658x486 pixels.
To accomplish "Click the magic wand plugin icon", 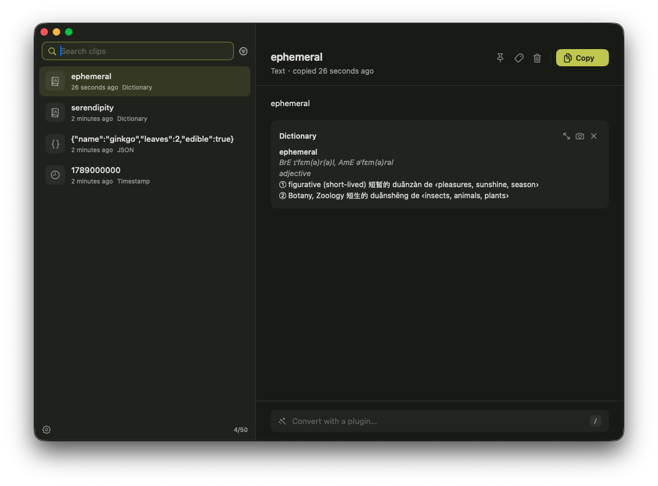I will point(282,421).
